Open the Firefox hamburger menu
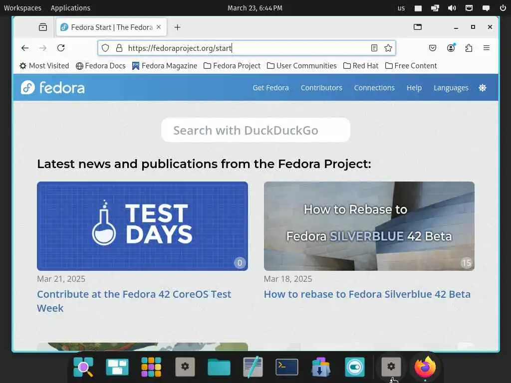This screenshot has width=511, height=383. [487, 48]
